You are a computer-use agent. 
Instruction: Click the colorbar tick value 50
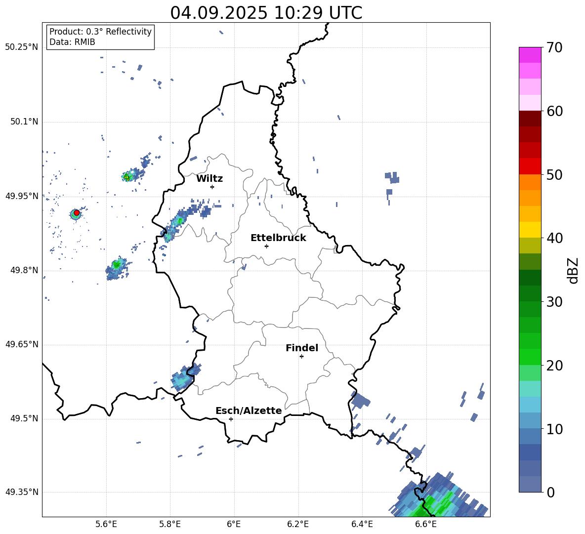(554, 174)
